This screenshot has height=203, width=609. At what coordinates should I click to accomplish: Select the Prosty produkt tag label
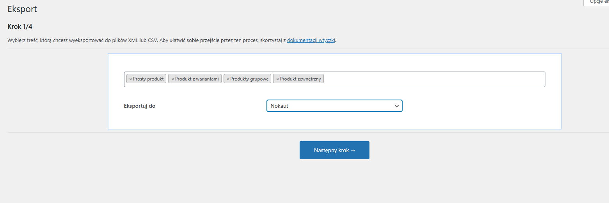tap(148, 79)
